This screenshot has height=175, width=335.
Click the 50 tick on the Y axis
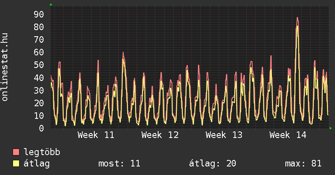coord(39,65)
